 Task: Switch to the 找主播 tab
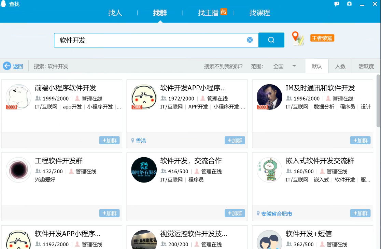click(208, 13)
